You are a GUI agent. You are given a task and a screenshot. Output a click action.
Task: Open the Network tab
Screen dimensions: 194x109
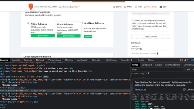(40, 60)
